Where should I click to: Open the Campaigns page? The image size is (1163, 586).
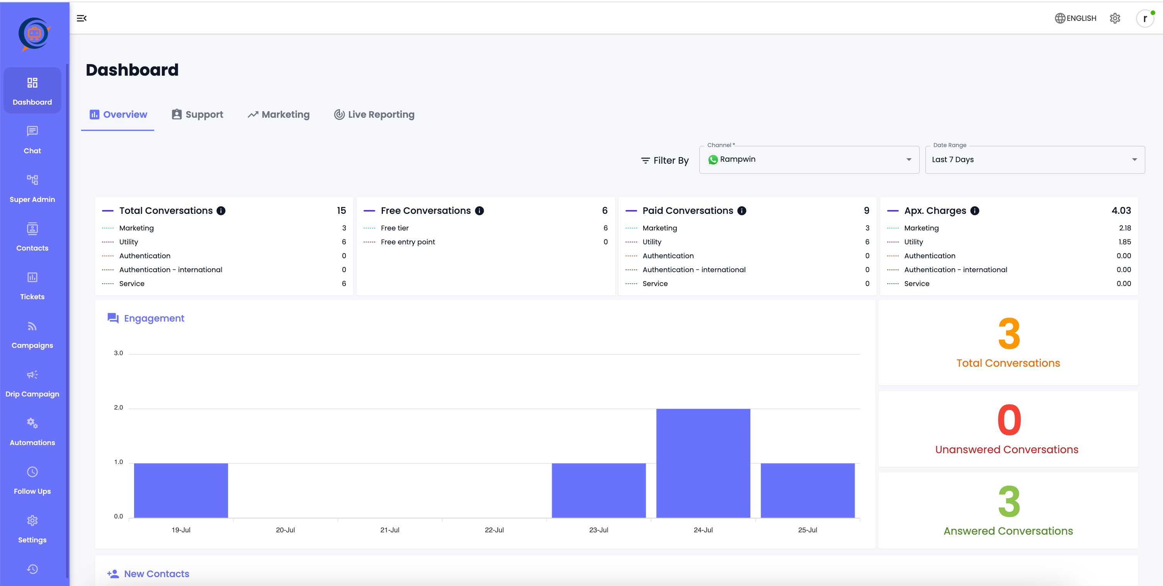point(32,335)
